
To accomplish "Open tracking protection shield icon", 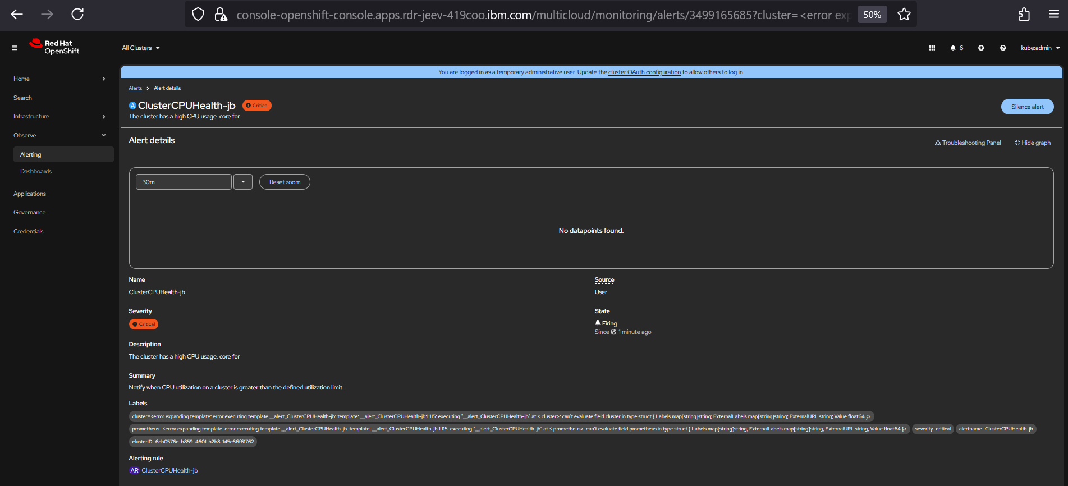I will 198,15.
